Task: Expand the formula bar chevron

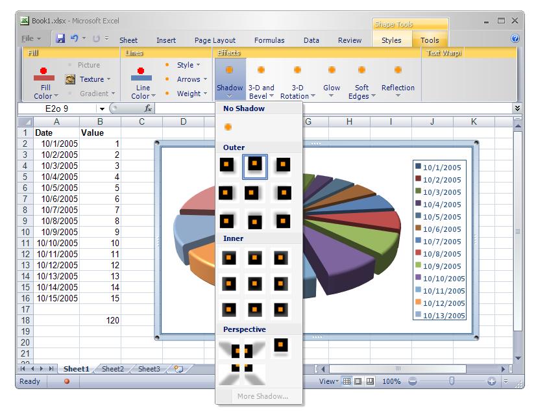Action: [517, 108]
